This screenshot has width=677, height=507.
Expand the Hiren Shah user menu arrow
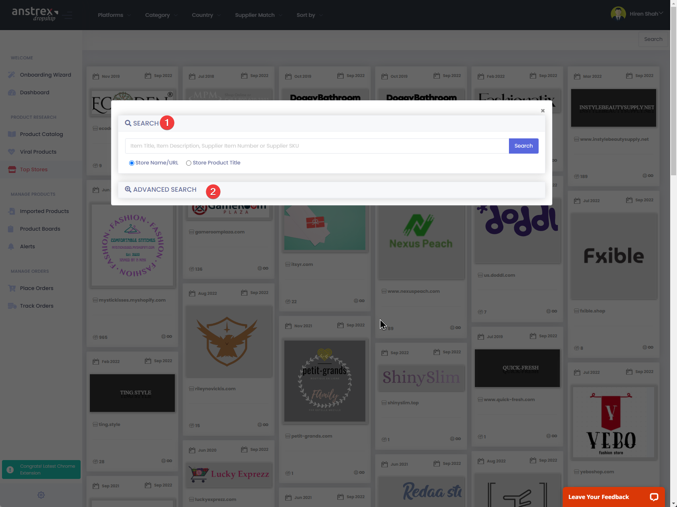tap(661, 13)
